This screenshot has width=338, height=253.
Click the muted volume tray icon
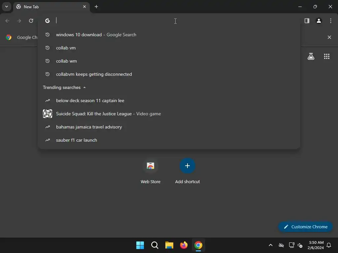pyautogui.click(x=300, y=245)
